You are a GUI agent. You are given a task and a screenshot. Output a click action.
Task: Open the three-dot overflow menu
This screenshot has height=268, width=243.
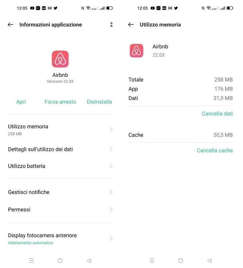112,25
